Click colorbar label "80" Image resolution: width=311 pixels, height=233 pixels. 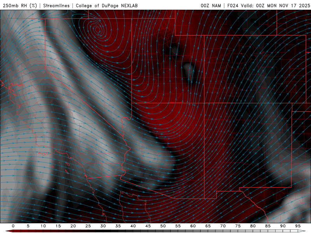click(x=253, y=226)
